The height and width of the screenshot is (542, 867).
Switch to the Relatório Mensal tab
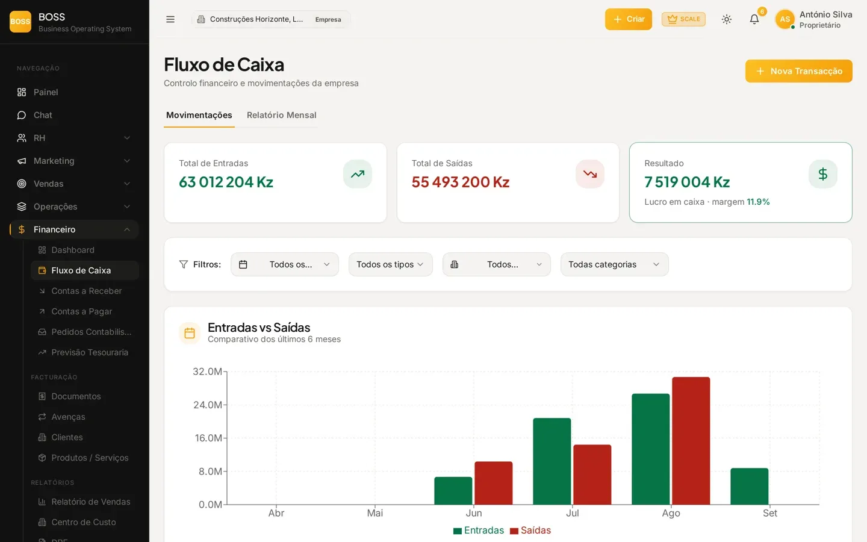tap(282, 115)
